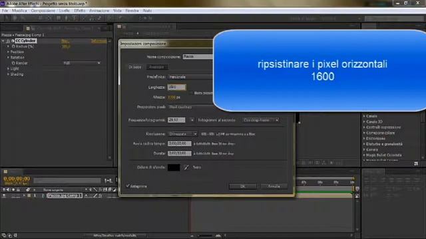This screenshot has width=426, height=239.
Task: Click the fx switch icon on the Piazza layer row
Action: (101, 195)
